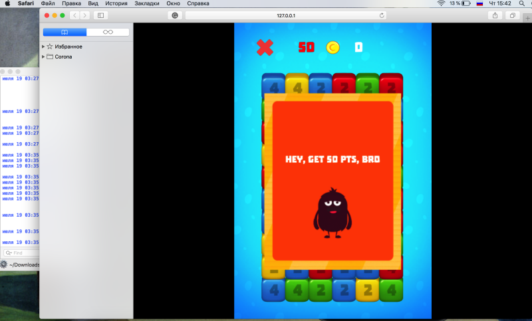Screen dimensions: 532x321
Task: Click the clock showing Чт 15:42
Action: pyautogui.click(x=500, y=3)
